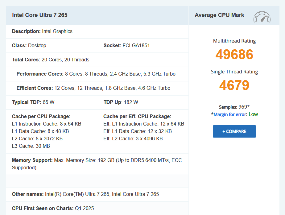
Task: Click the Cache per Eff. CPU Package heading
Action: click(137, 117)
